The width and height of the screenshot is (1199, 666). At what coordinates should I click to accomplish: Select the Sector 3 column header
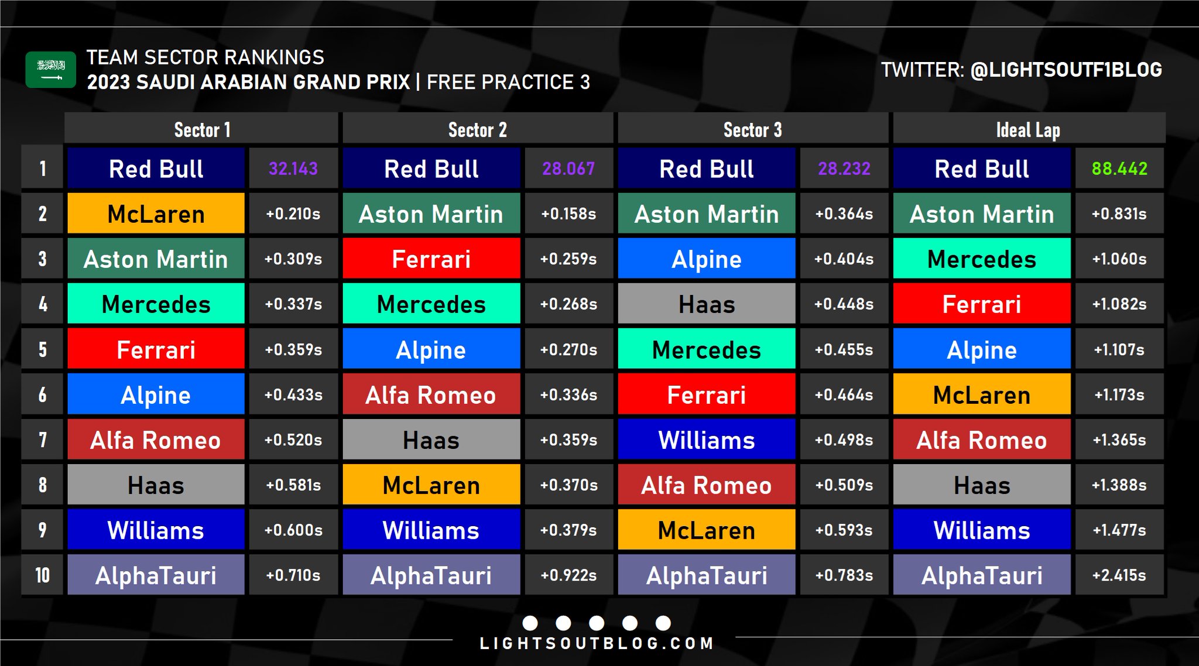(x=752, y=129)
